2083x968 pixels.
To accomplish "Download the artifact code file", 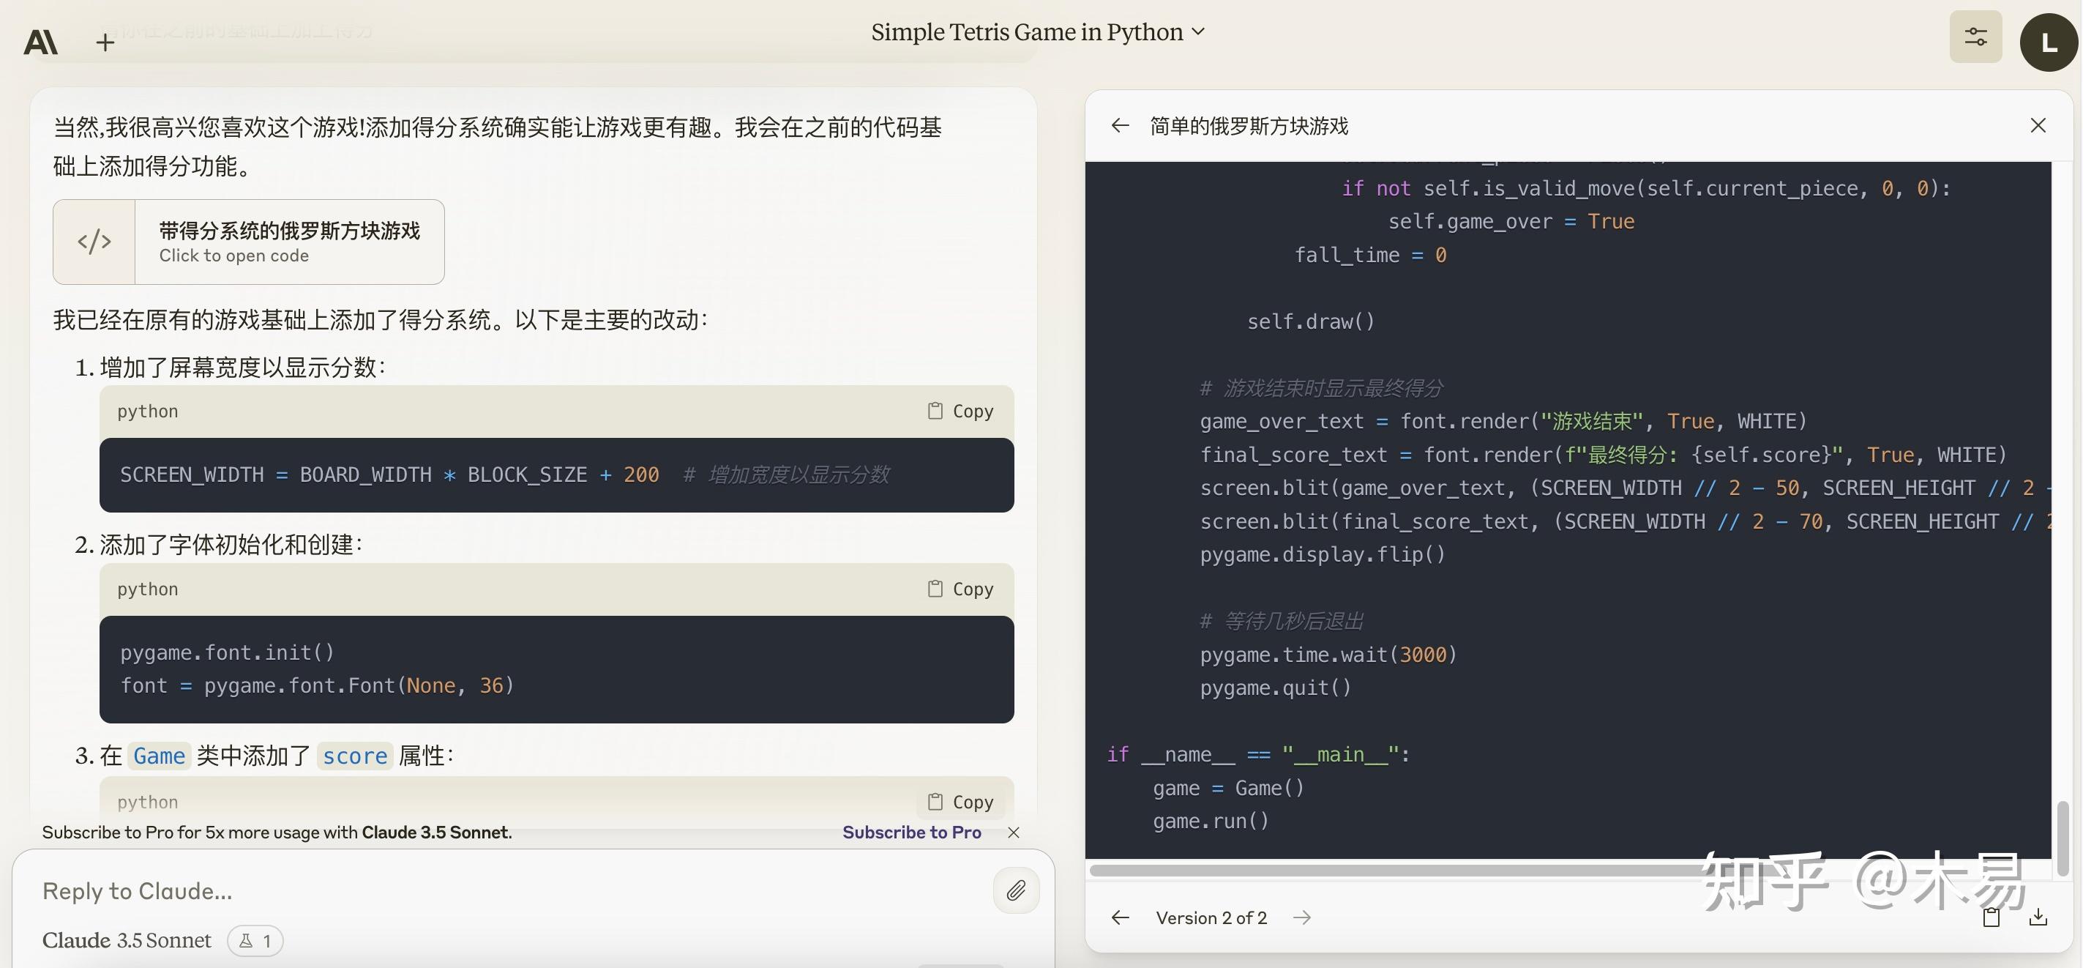I will (x=2038, y=917).
